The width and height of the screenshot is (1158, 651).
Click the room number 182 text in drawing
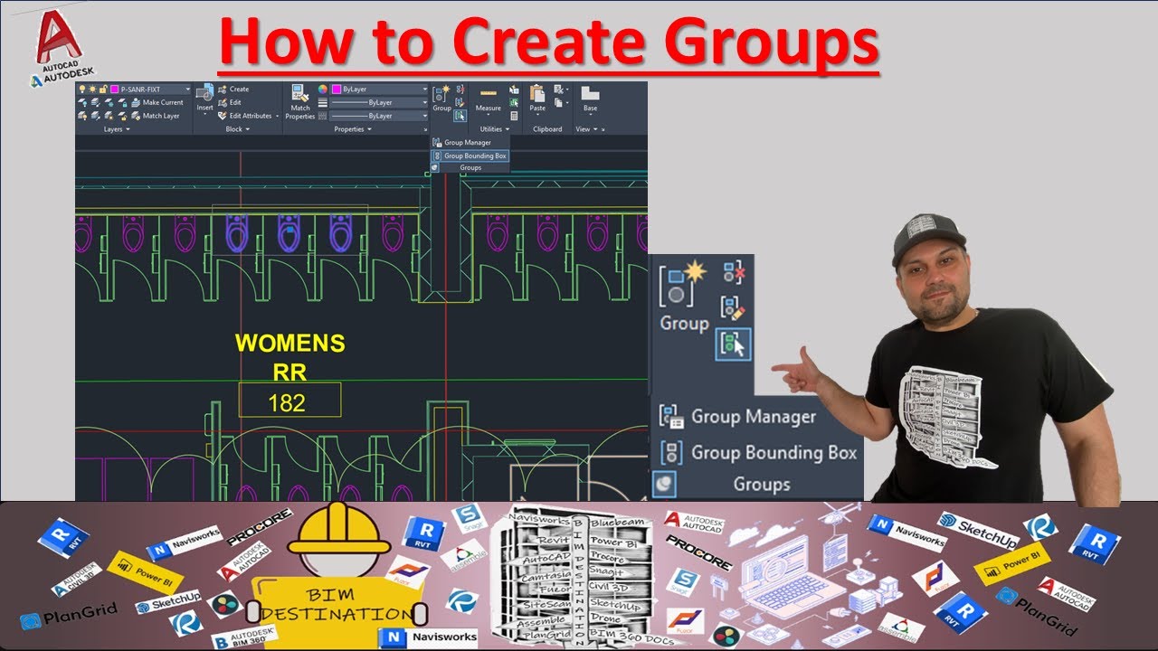point(288,402)
